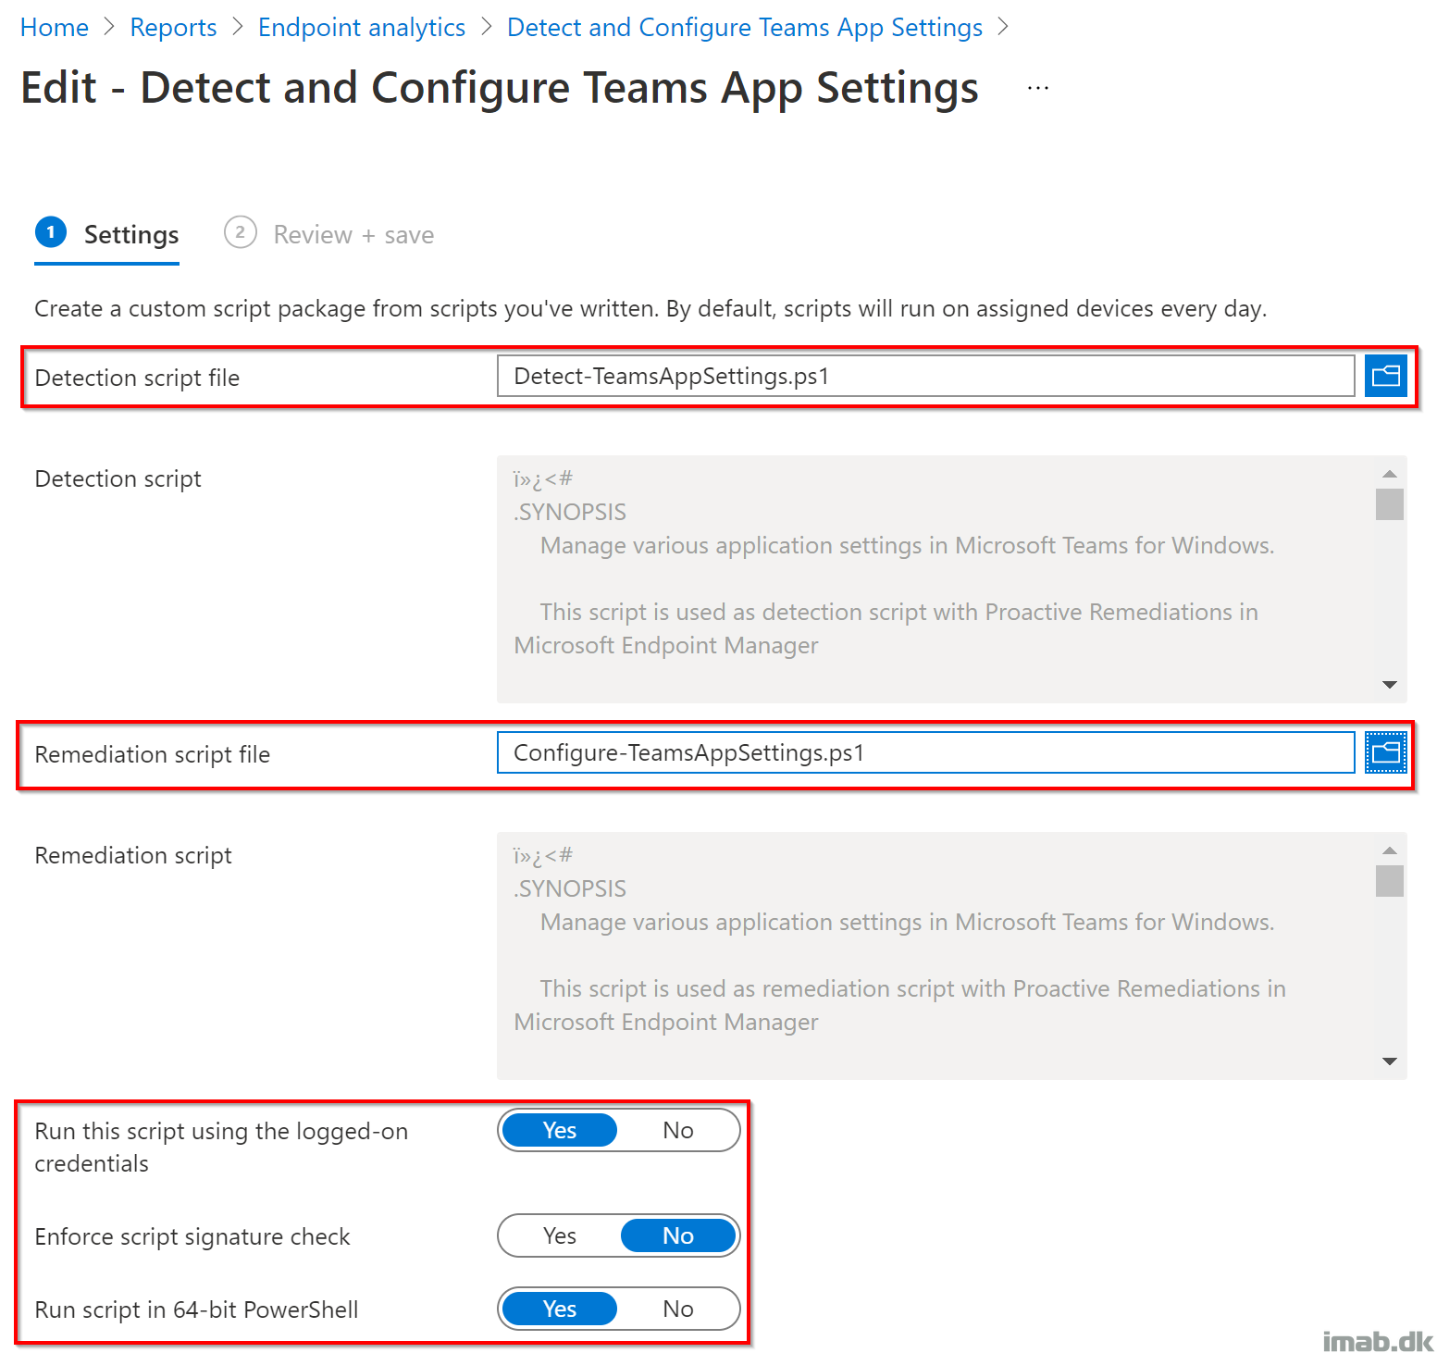Click the Remediation script scroll up arrow
Viewport: 1437px width, 1353px height.
pyautogui.click(x=1389, y=850)
